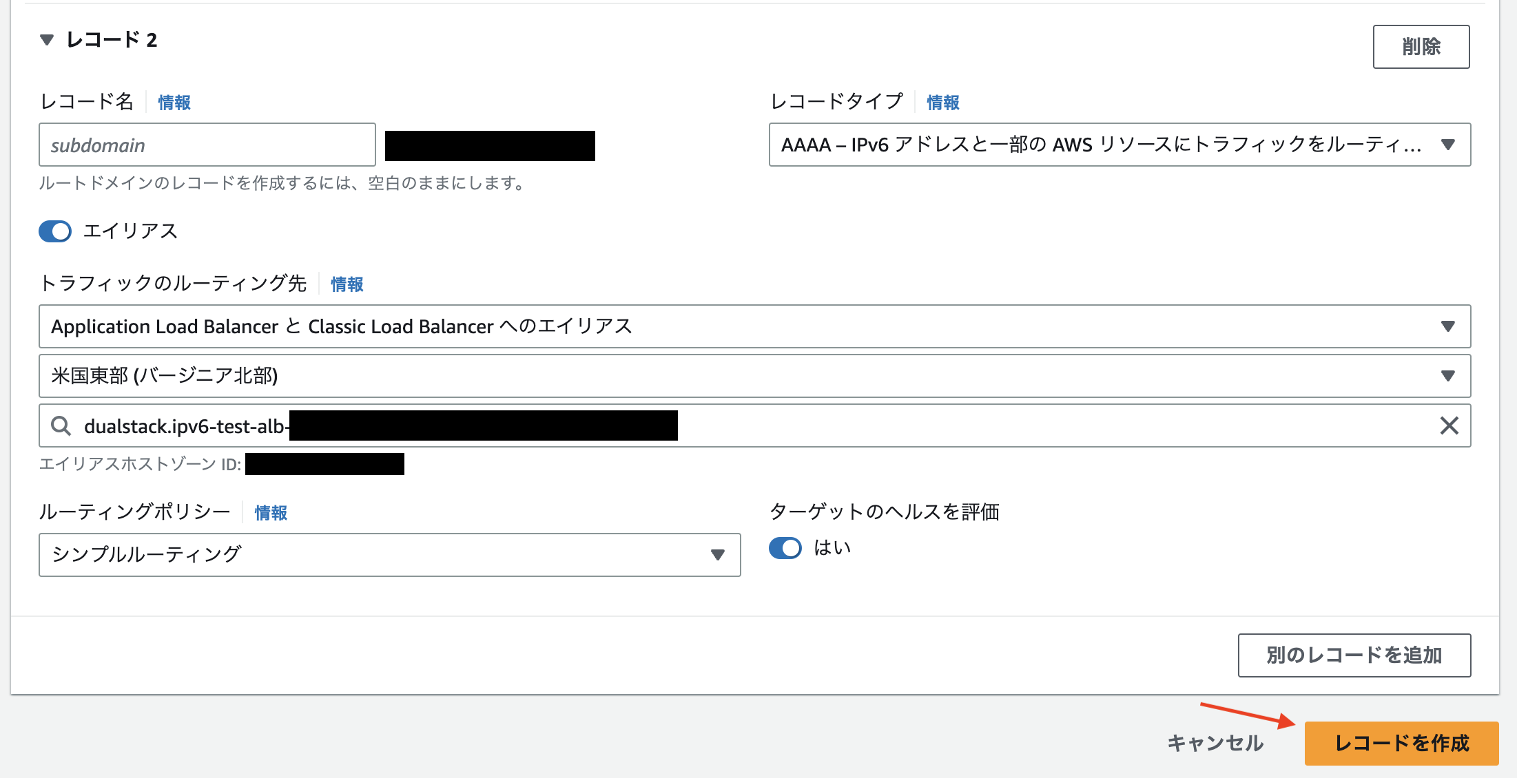Collapse the レコード 2 section triangle

(x=47, y=40)
